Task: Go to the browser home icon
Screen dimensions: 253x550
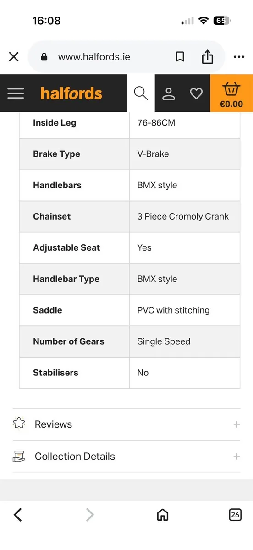Action: point(162,515)
